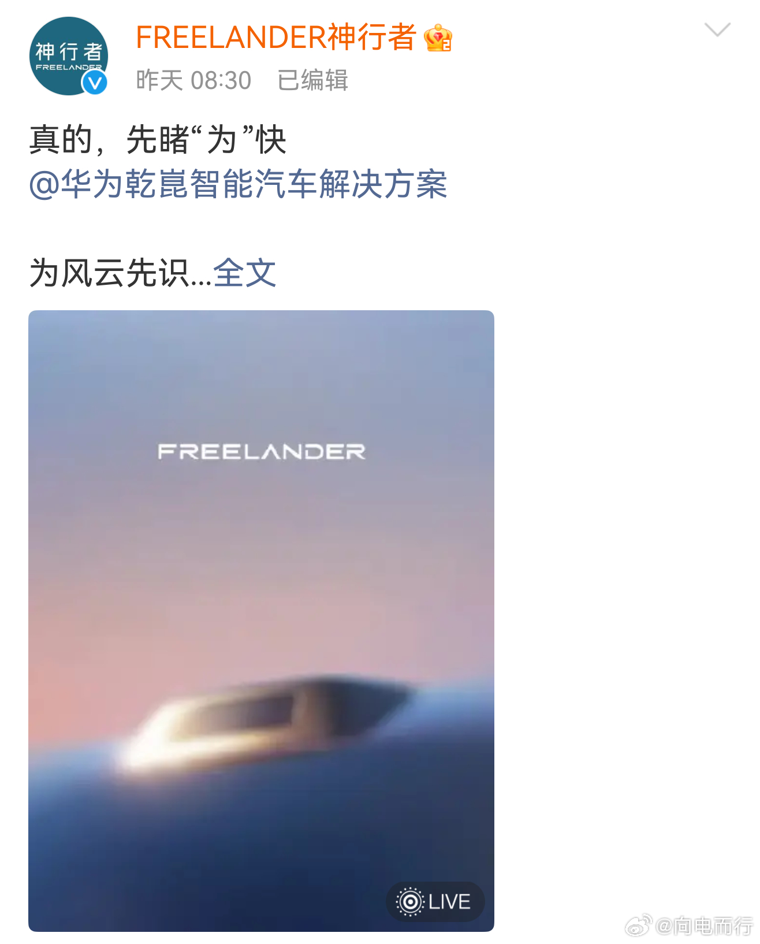760x944 pixels.
Task: Click the LIVE concentric circle icon
Action: click(410, 902)
